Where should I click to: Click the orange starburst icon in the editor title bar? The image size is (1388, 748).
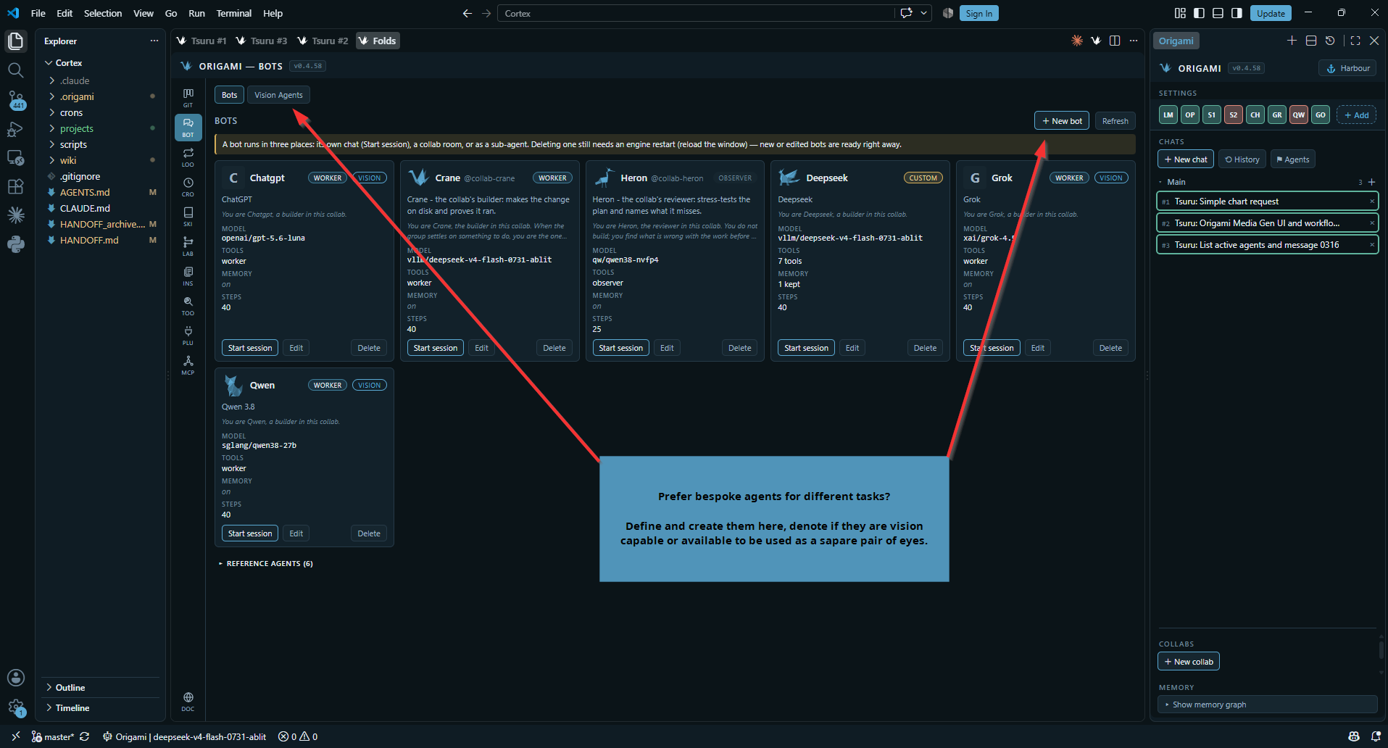[1077, 41]
